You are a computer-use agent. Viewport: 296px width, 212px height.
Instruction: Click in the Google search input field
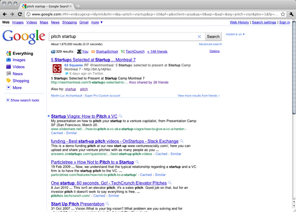[x=124, y=36]
